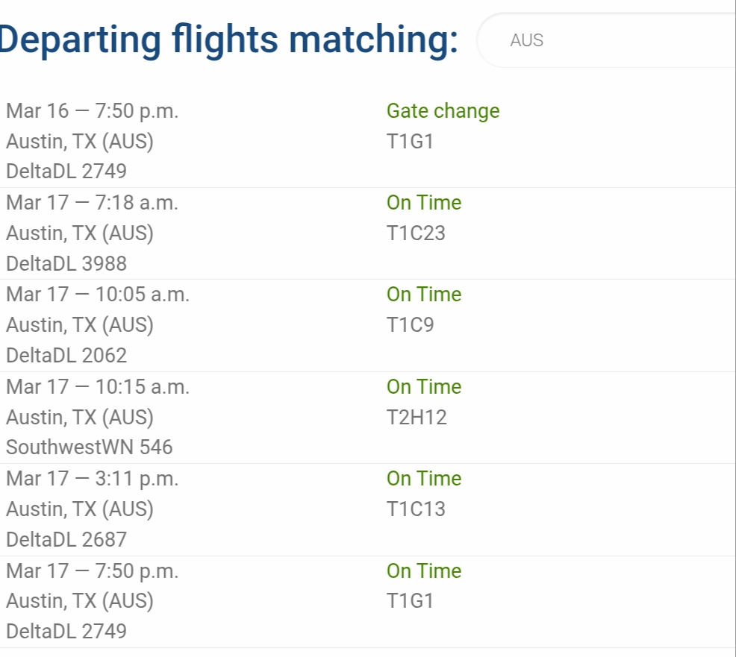Click On Time status of the 7:18 a.m. flight

tap(424, 203)
